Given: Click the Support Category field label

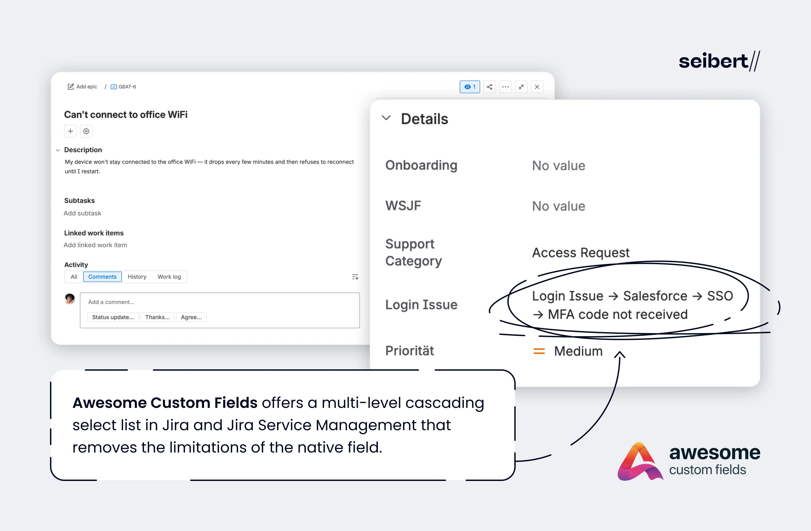Looking at the screenshot, I should (413, 252).
